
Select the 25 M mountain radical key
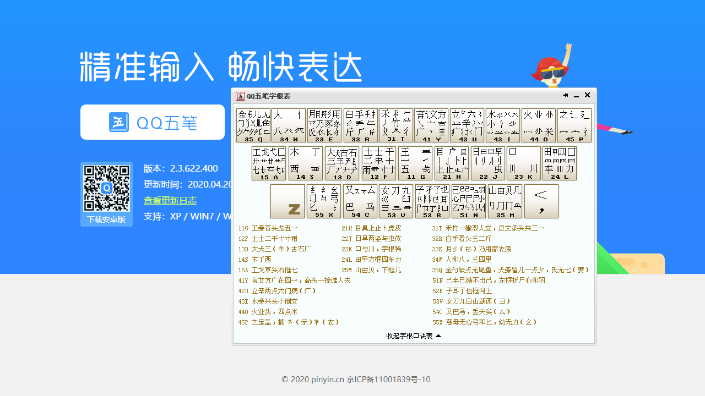(x=505, y=201)
